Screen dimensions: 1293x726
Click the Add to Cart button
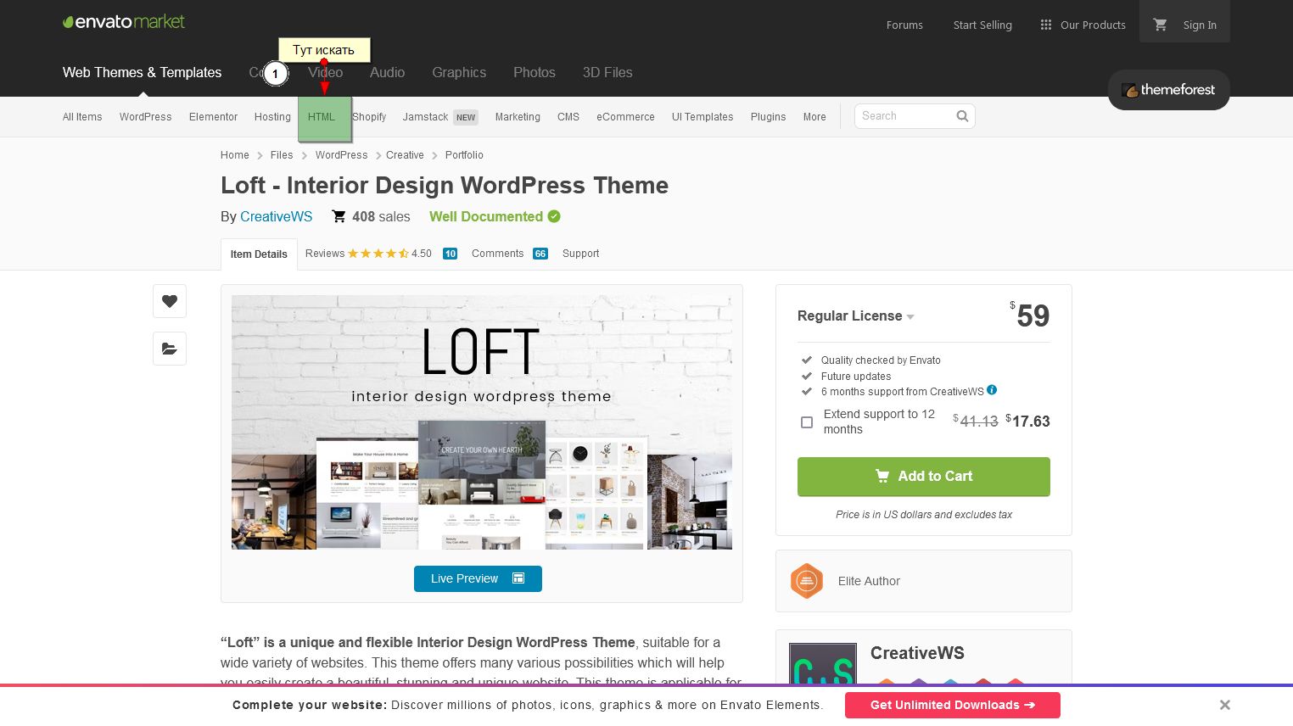[924, 477]
